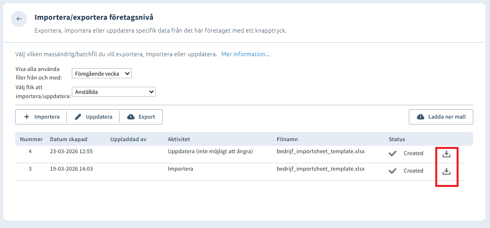Open the Föregående vecka period dropdown
Image resolution: width=490 pixels, height=228 pixels.
(x=102, y=74)
